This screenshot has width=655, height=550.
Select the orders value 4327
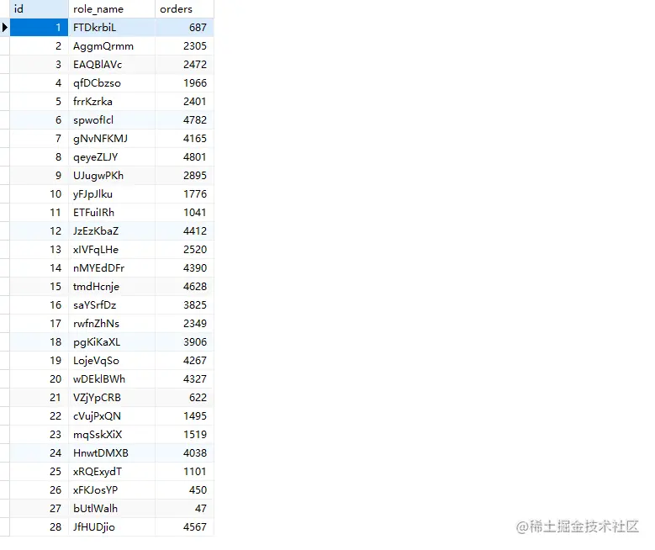[x=184, y=379]
